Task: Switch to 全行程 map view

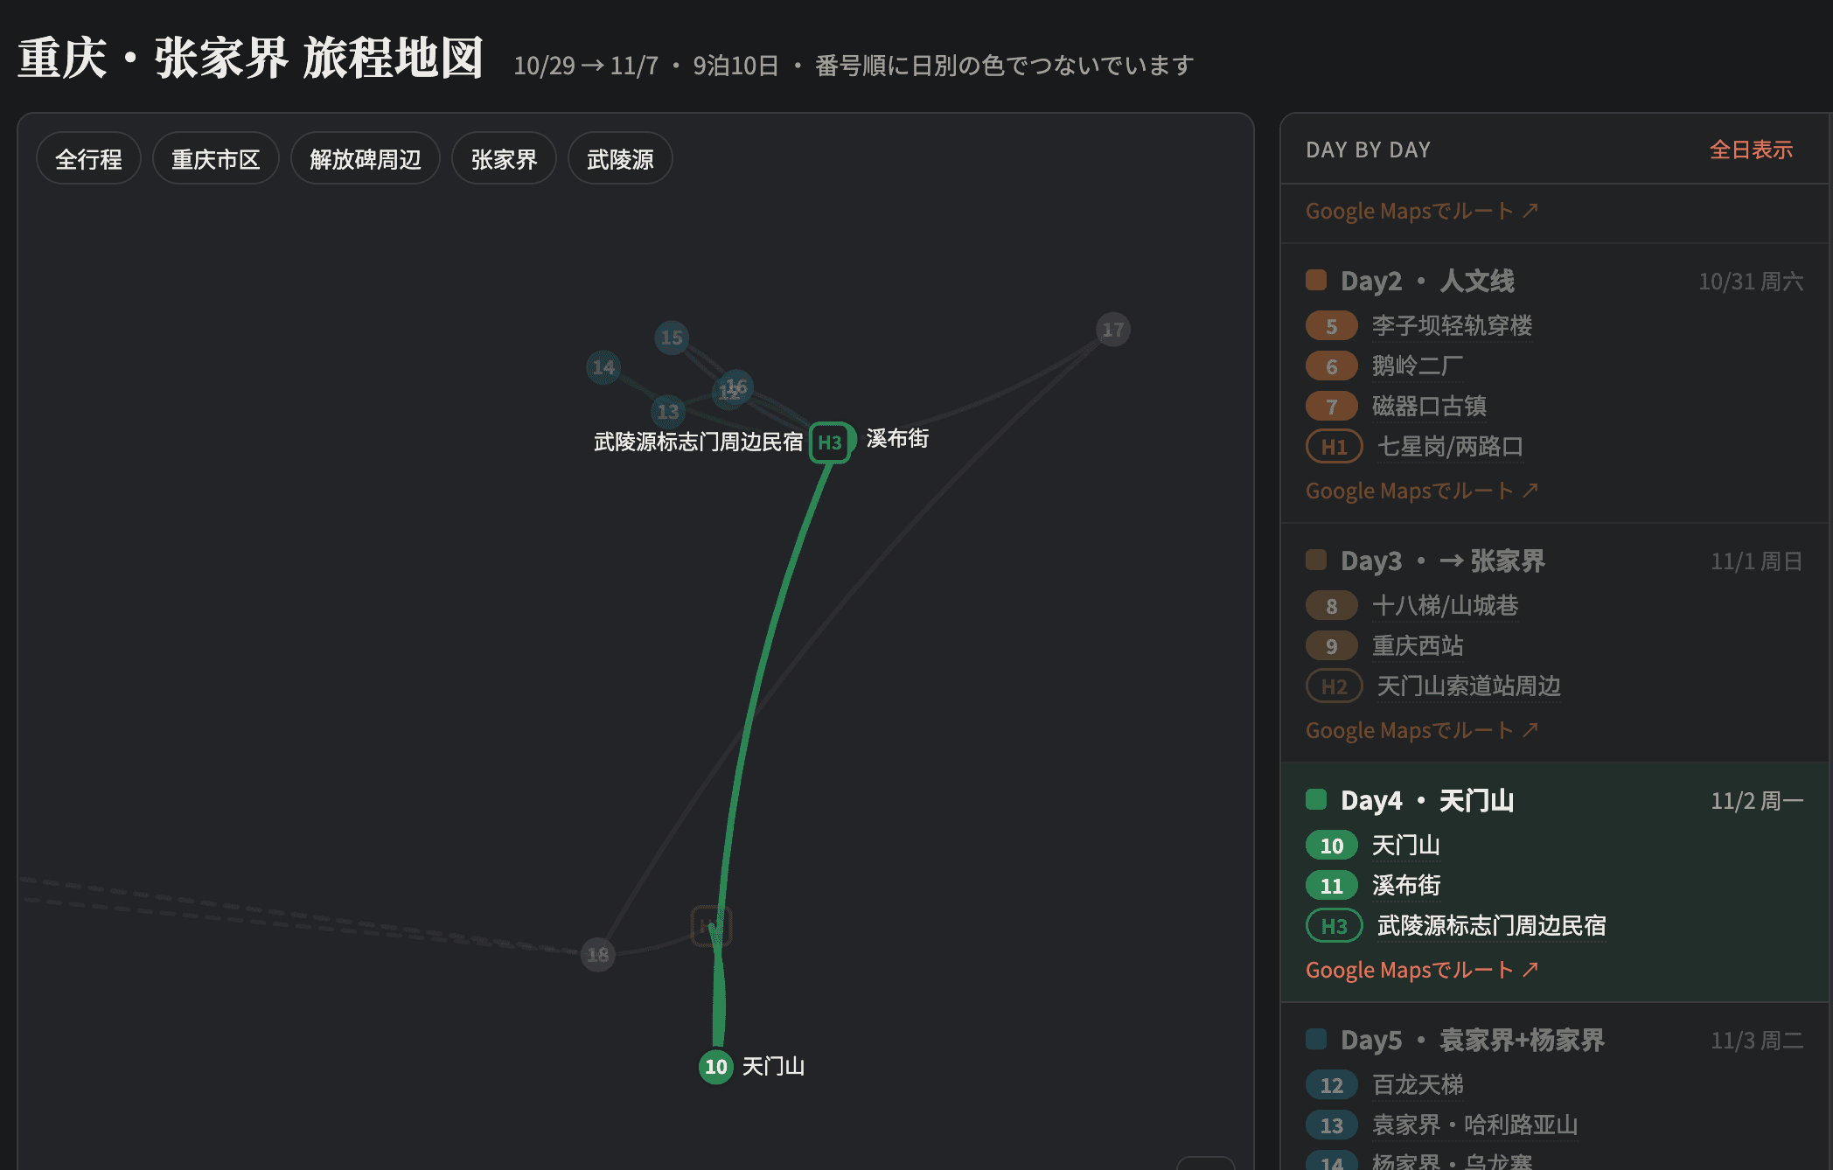Action: click(88, 158)
